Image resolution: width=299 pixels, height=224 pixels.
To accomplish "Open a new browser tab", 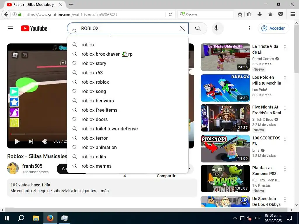I will pos(71,5).
